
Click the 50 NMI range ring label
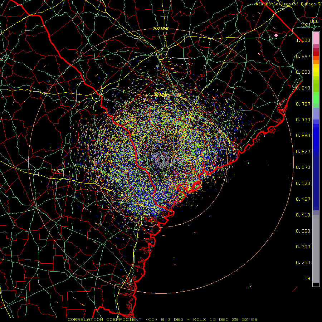click(161, 95)
